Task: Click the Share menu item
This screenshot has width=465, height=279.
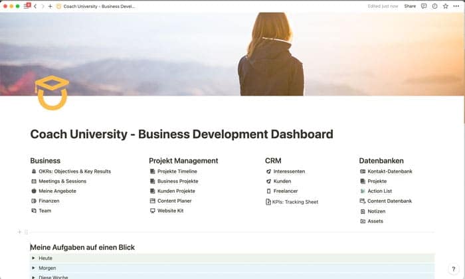Action: tap(410, 6)
